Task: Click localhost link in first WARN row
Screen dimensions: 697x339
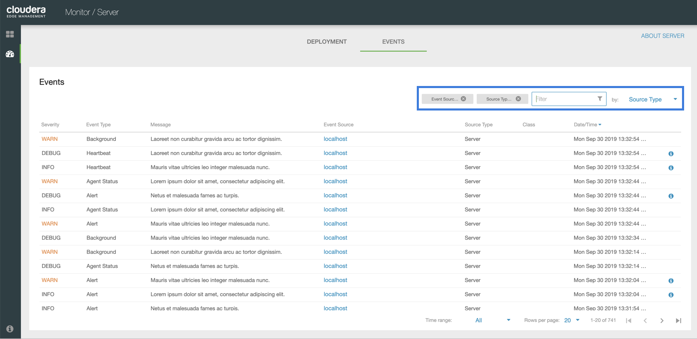Action: [x=335, y=139]
